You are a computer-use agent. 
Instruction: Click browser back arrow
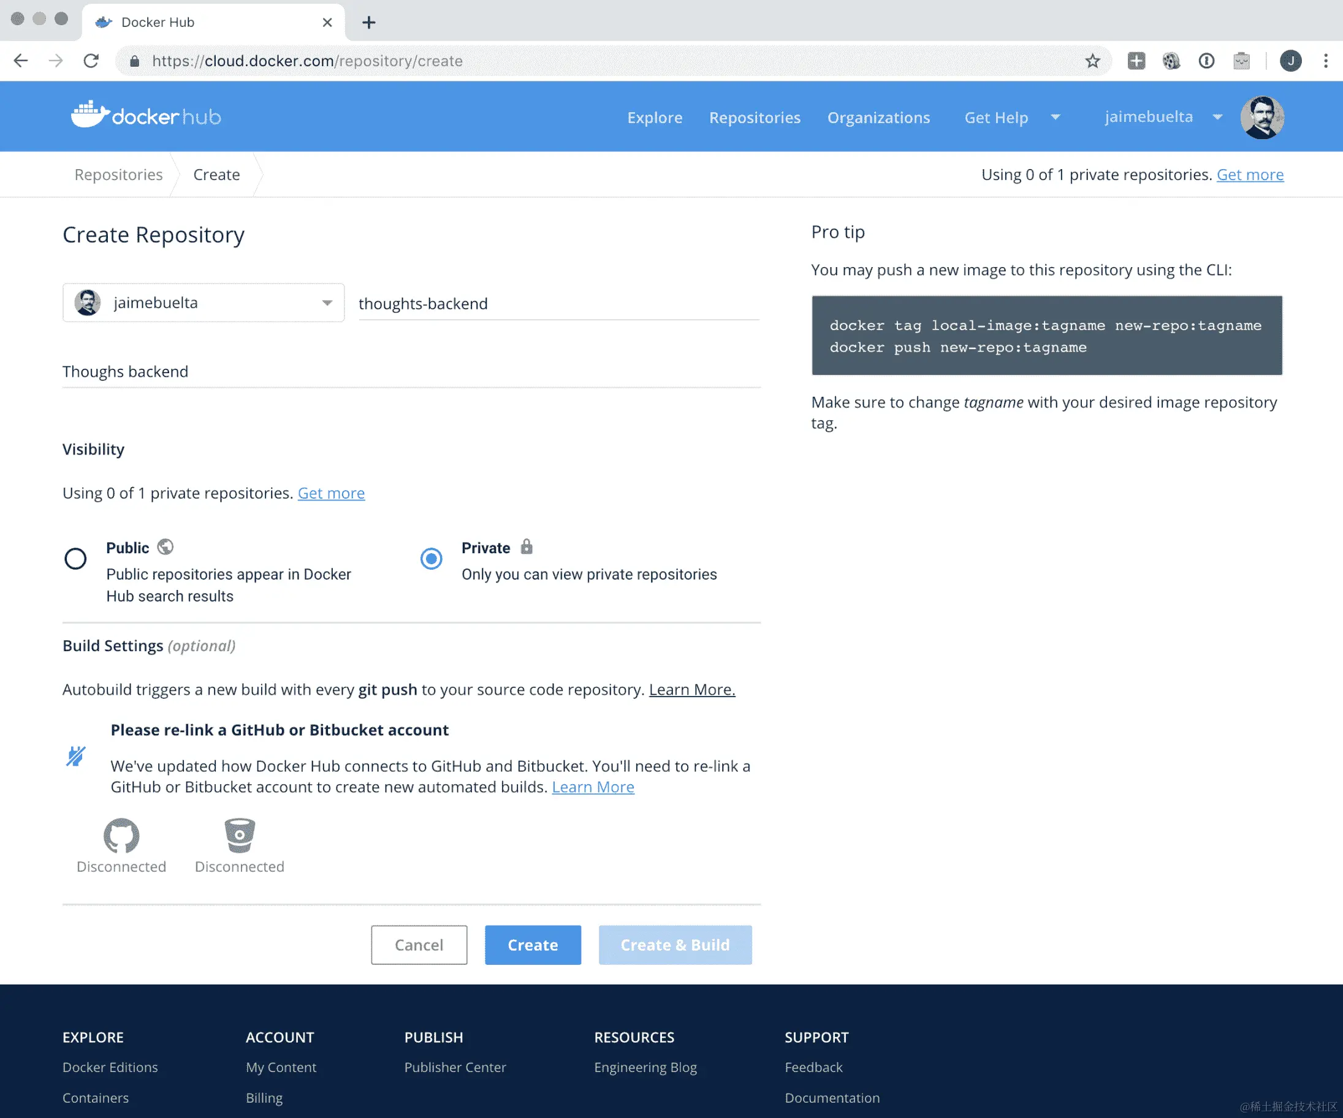point(21,61)
